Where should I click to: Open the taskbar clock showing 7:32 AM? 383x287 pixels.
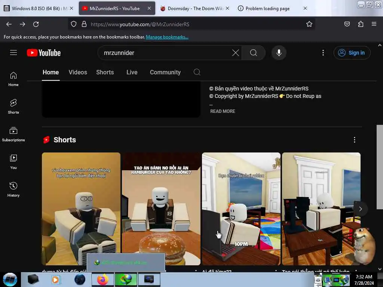tap(364, 280)
